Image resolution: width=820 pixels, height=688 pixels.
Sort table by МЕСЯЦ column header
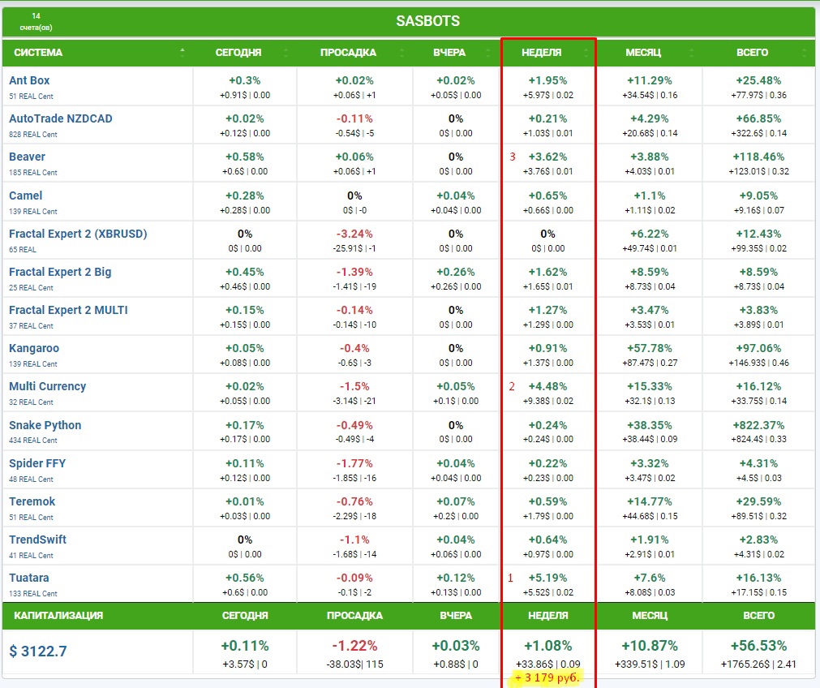[x=643, y=53]
